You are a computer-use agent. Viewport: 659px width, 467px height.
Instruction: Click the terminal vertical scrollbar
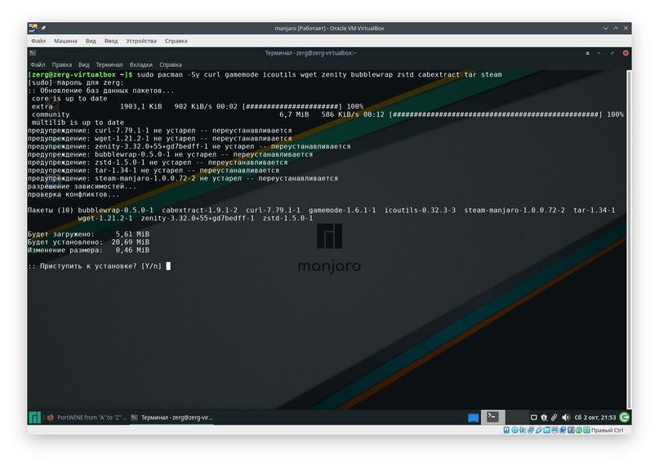[x=629, y=238]
